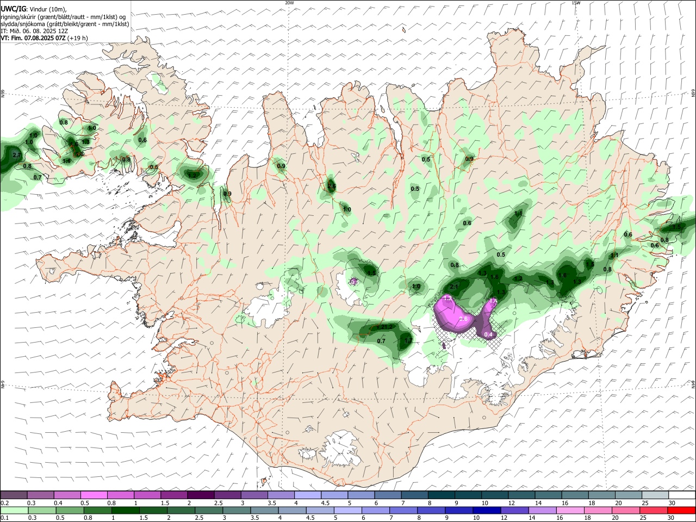Select the violet swatch between 12 and 14 lower row

[x=514, y=511]
